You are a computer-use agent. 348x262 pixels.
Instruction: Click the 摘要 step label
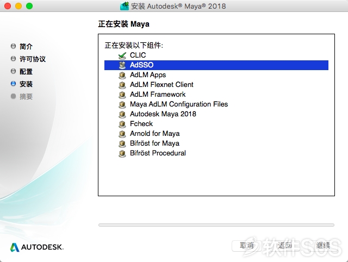(x=26, y=97)
